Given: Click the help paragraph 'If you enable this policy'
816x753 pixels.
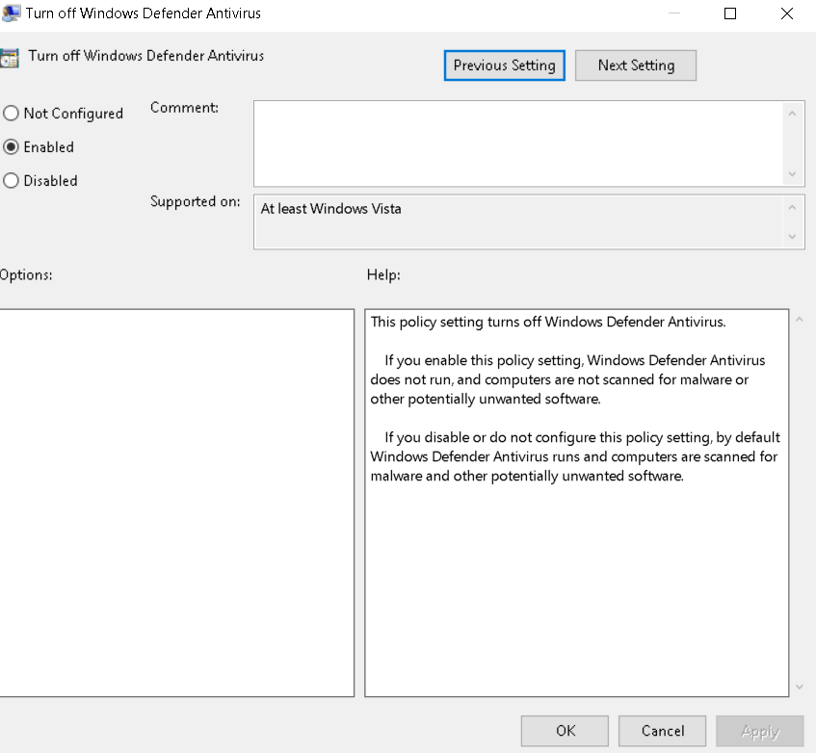Looking at the screenshot, I should click(x=567, y=379).
